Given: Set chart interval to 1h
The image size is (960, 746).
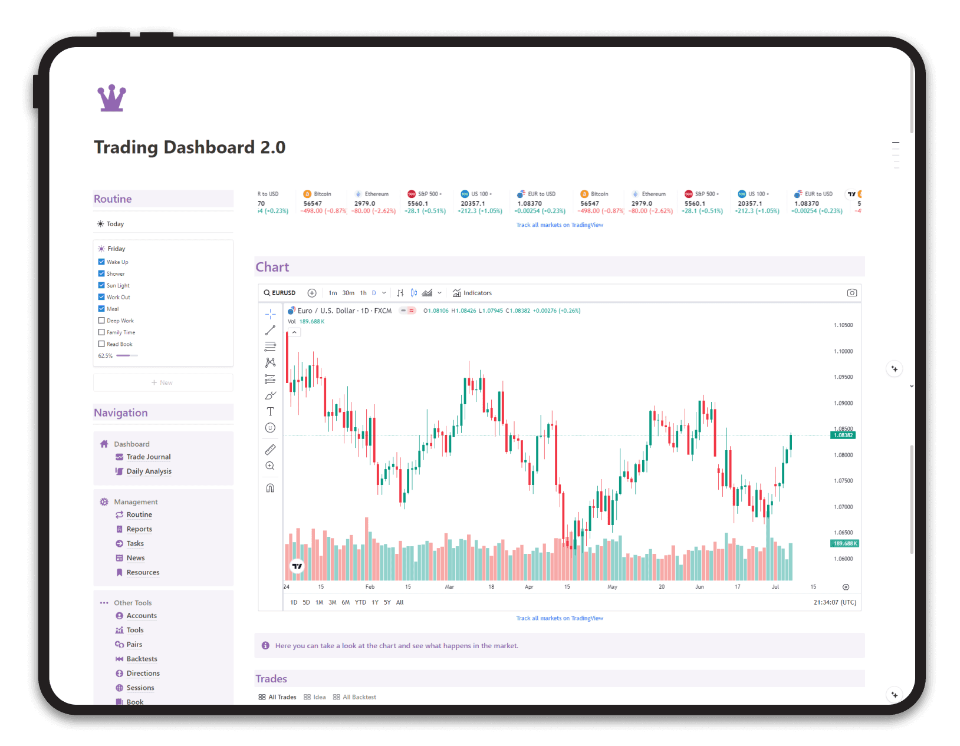Looking at the screenshot, I should click(x=363, y=293).
